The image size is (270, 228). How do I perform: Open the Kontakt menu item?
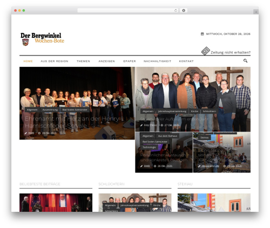[186, 61]
